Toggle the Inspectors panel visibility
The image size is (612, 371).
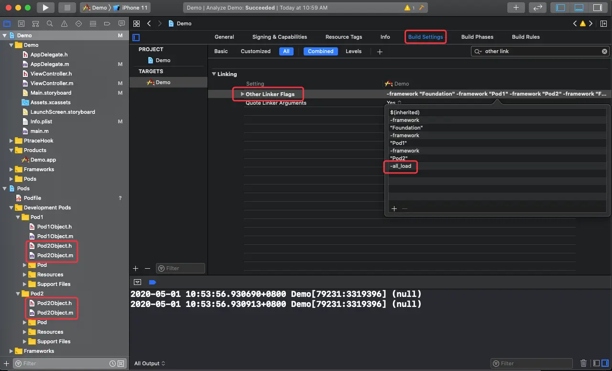tap(597, 8)
